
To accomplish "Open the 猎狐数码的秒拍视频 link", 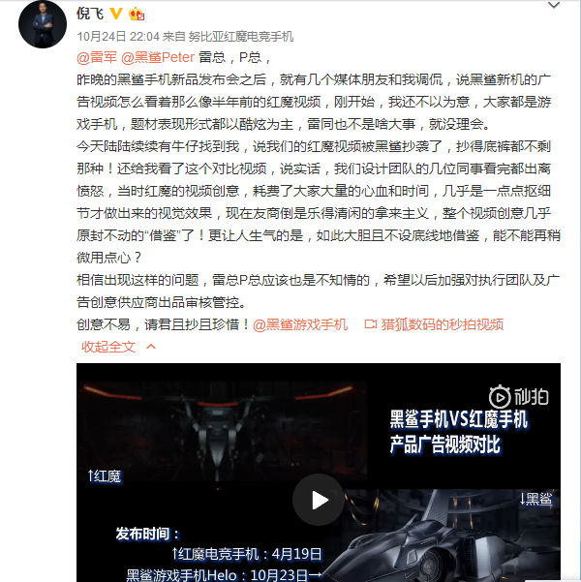I will [x=443, y=324].
